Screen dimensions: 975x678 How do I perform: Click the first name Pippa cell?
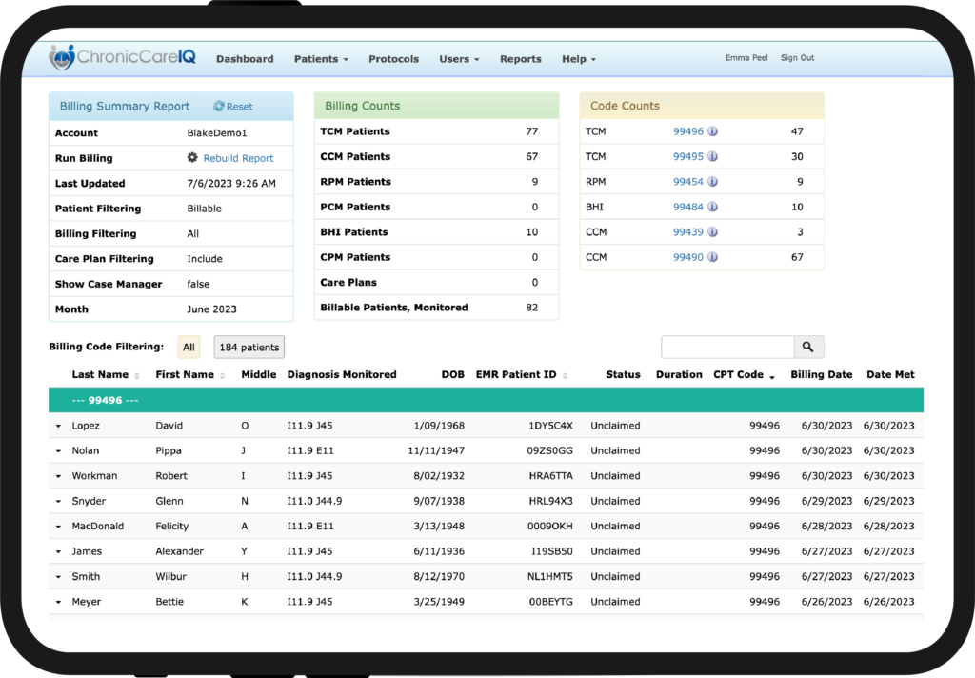[169, 450]
